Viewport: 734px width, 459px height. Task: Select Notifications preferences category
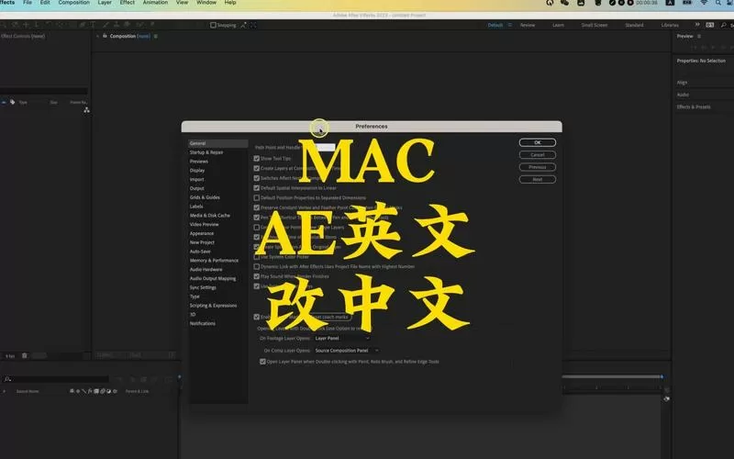[202, 323]
